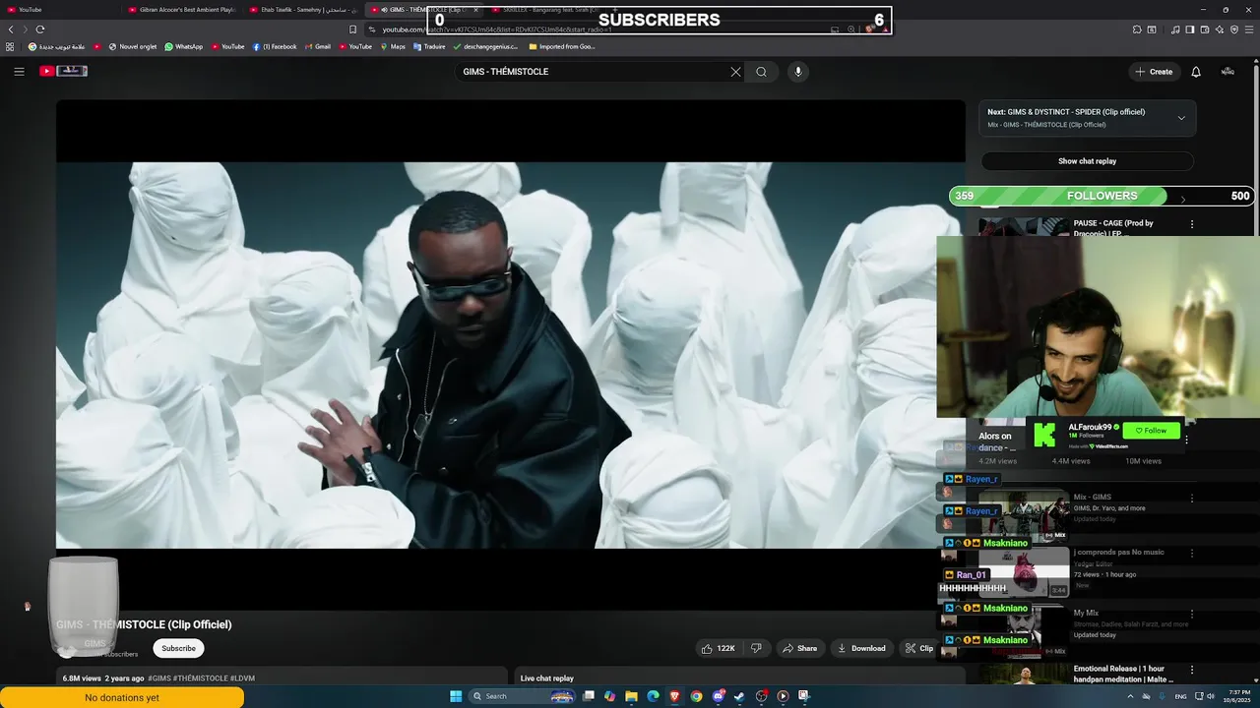The image size is (1260, 708).
Task: Open Google Chrome from taskbar
Action: click(696, 696)
